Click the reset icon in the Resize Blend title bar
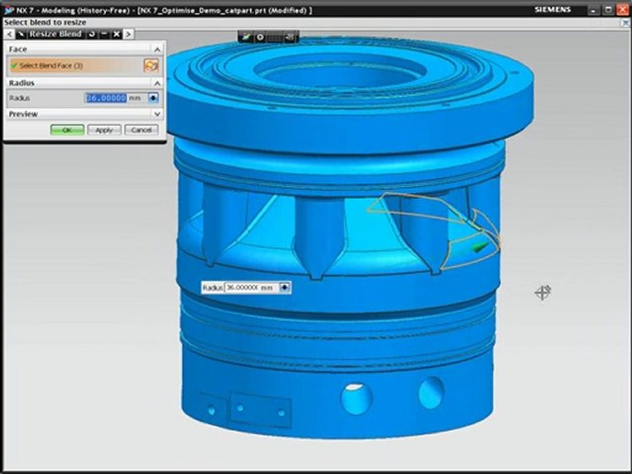 coord(92,34)
